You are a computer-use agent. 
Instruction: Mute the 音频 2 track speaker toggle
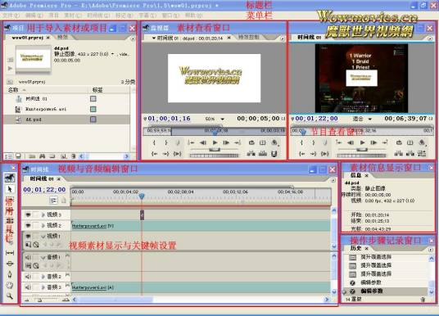pyautogui.click(x=28, y=277)
